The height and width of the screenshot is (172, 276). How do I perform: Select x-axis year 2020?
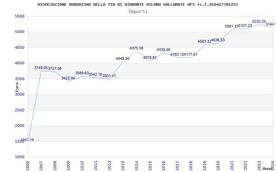click(x=218, y=165)
